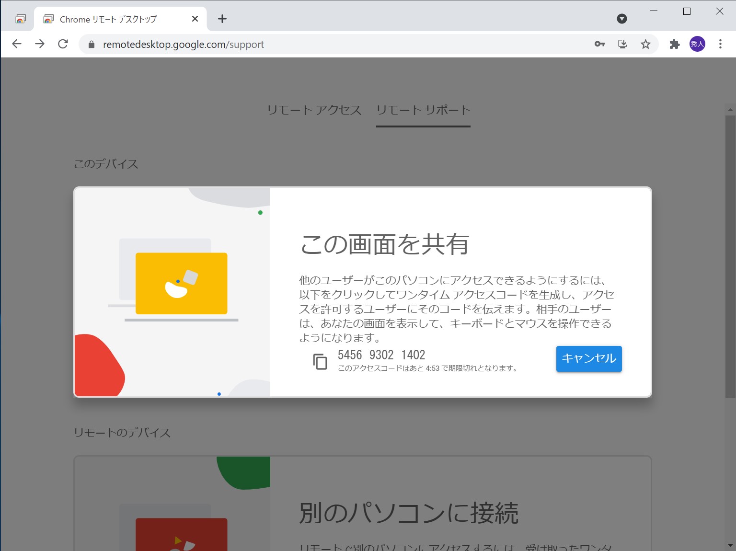Open a new browser tab
This screenshot has height=551, width=736.
click(x=222, y=19)
